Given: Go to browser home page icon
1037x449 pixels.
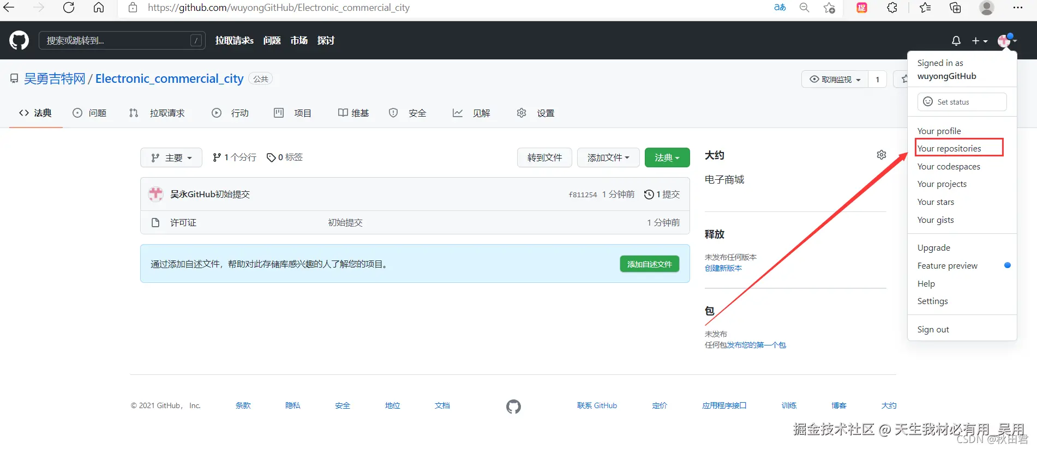Looking at the screenshot, I should pyautogui.click(x=99, y=8).
